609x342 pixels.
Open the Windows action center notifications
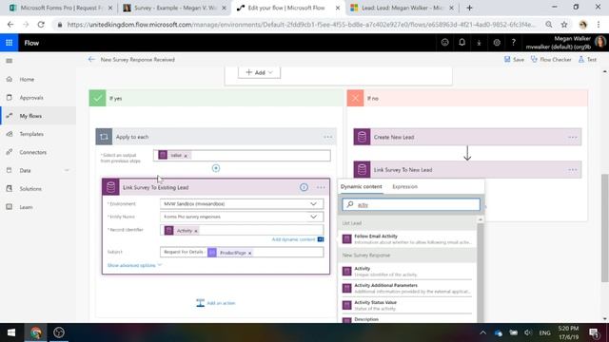tap(594, 332)
